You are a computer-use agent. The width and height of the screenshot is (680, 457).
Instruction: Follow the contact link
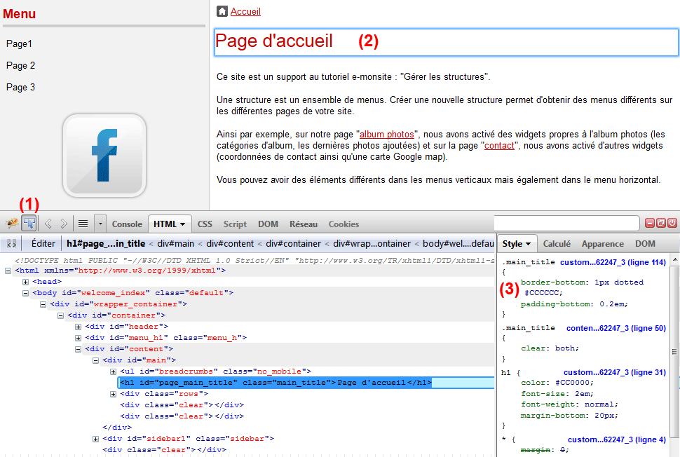pos(499,146)
